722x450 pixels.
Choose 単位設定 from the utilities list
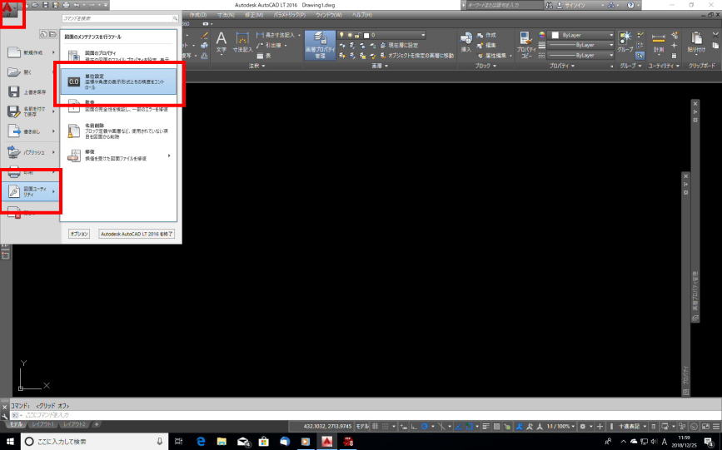(118, 82)
